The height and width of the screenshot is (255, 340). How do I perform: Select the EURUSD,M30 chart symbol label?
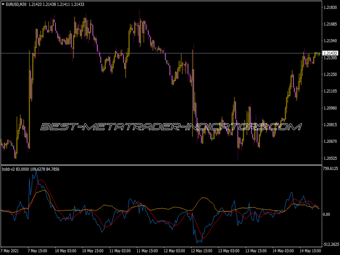16,4
